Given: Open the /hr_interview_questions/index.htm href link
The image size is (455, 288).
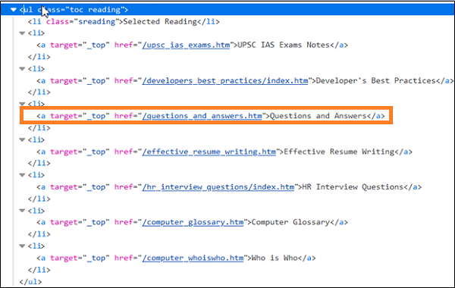Looking at the screenshot, I should [218, 187].
